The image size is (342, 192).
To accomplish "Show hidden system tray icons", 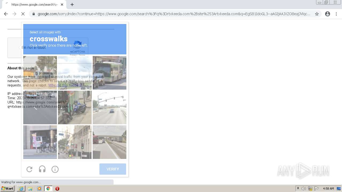I will coord(298,189).
